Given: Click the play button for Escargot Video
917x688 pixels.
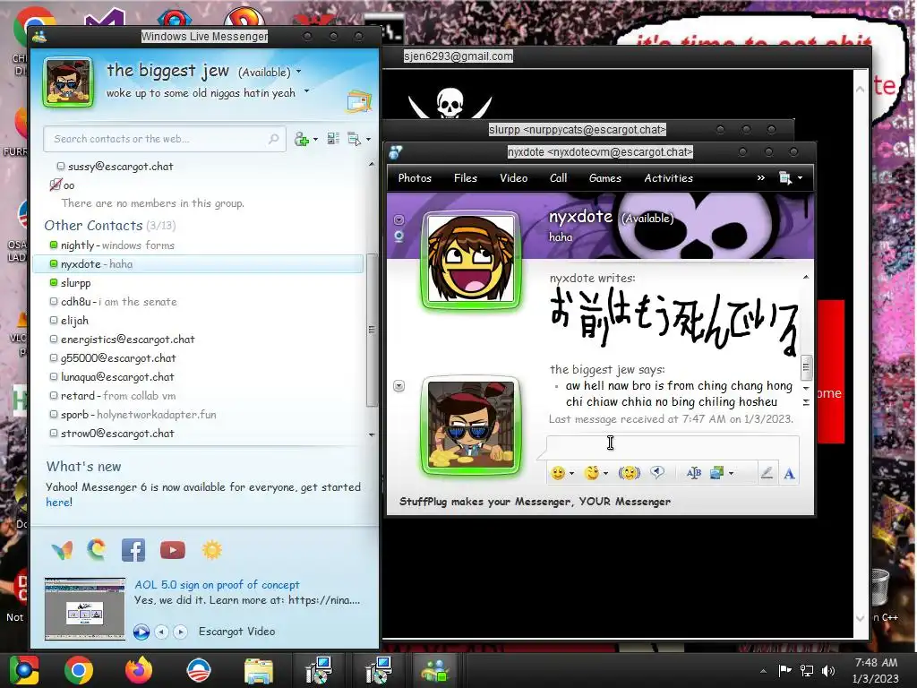Looking at the screenshot, I should (x=141, y=632).
